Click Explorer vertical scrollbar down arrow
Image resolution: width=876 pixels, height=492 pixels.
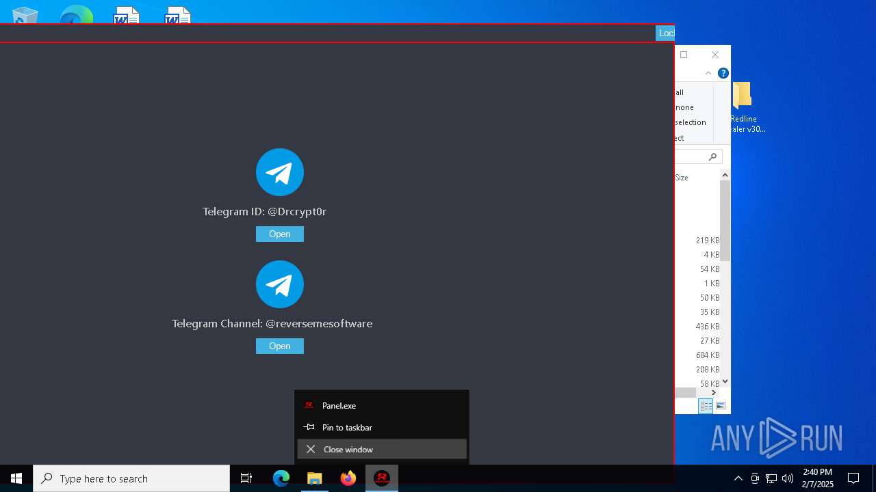(725, 381)
